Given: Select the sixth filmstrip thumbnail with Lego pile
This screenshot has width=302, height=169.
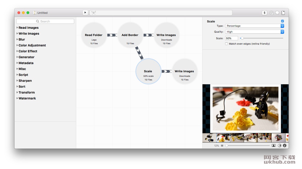Looking at the screenshot, I should point(278,138).
